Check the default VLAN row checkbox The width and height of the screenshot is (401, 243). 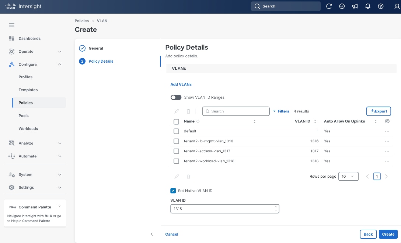(x=176, y=131)
